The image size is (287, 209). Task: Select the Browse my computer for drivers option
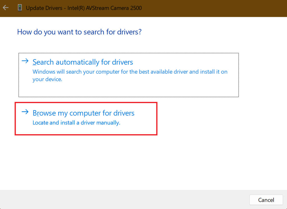coord(84,113)
